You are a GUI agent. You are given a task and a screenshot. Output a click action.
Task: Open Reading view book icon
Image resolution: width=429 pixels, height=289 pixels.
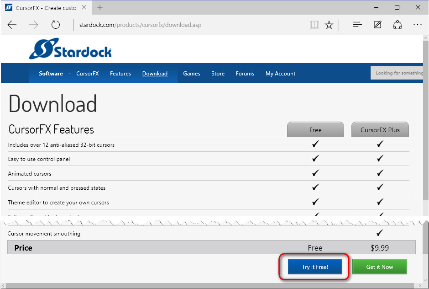coord(314,25)
